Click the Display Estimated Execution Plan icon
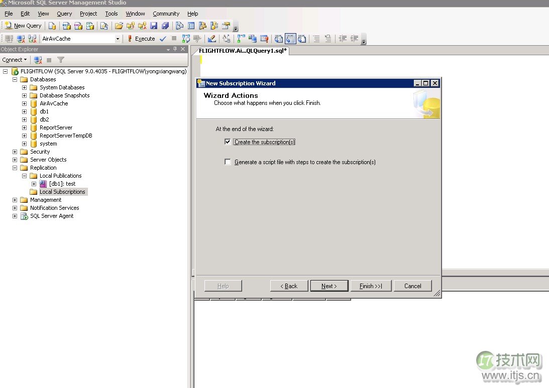 (186, 39)
